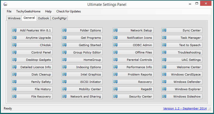This screenshot has width=214, height=114.
Task: Close the Ultimate Settings Panel window
Action: click(206, 4)
